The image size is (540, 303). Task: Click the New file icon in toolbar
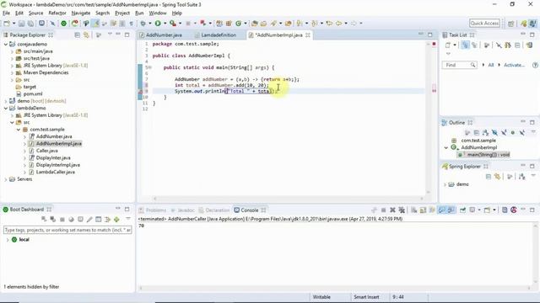point(7,24)
